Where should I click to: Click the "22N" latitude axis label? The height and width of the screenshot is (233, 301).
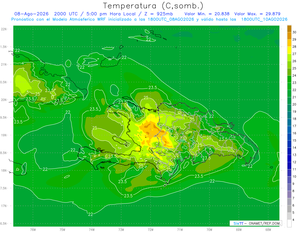(4, 29)
